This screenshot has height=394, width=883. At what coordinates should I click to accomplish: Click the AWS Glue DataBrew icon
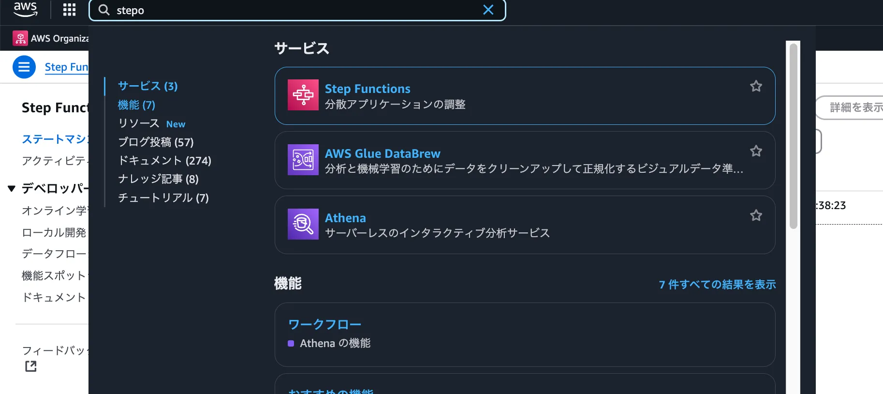pos(303,160)
